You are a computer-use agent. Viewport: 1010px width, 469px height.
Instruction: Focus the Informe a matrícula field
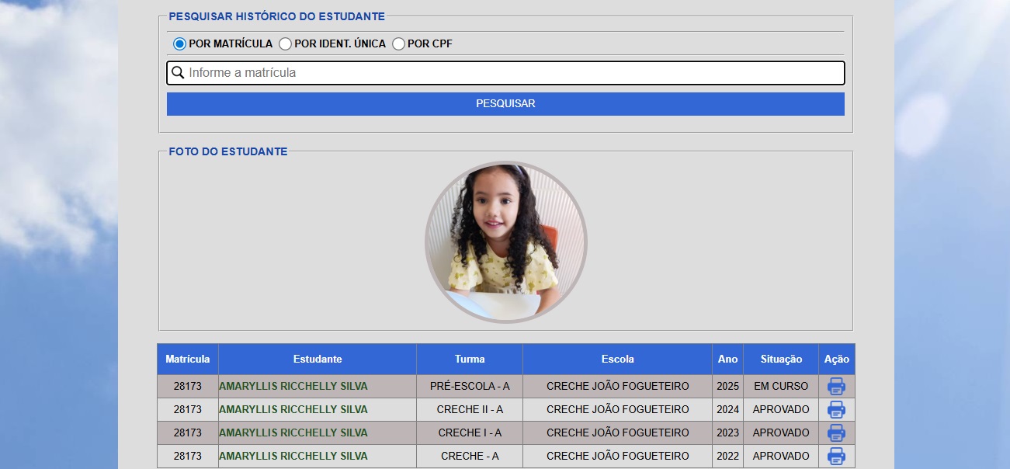point(512,73)
